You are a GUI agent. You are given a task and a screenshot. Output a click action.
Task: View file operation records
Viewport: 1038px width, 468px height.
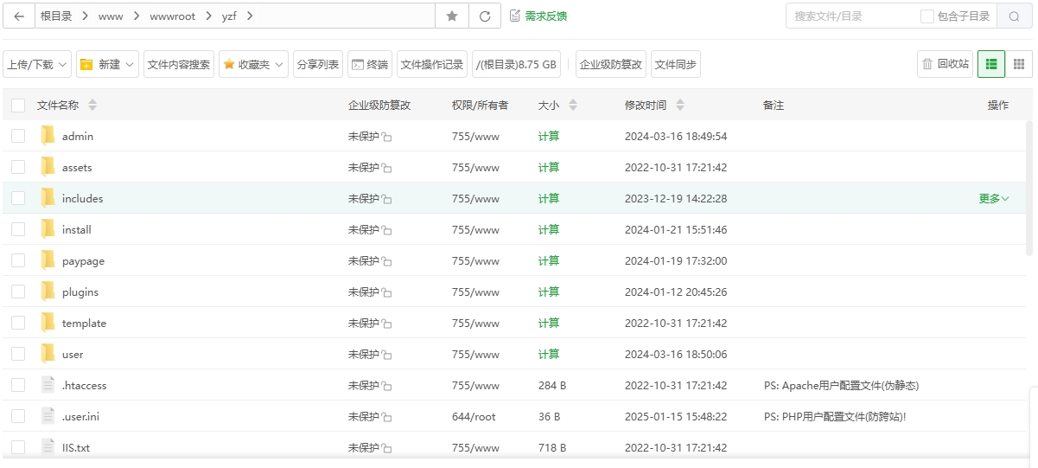click(432, 64)
